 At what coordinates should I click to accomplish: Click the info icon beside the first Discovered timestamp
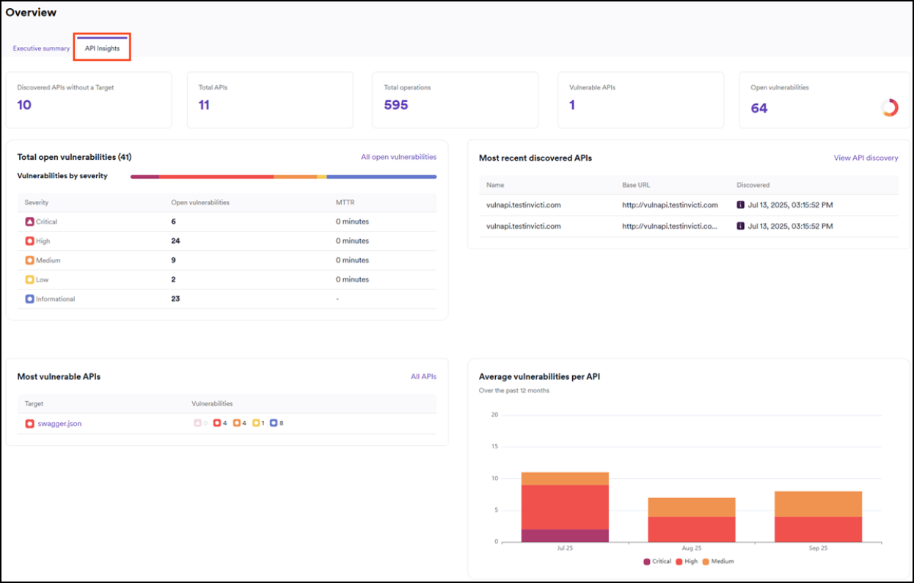[x=741, y=205]
